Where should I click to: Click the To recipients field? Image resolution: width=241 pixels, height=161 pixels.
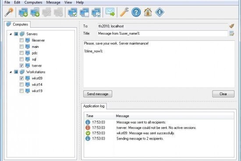[163, 26]
